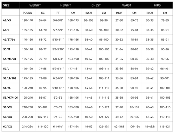Select the HIPS header label
The image size is (174, 133).
pyautogui.click(x=157, y=5)
